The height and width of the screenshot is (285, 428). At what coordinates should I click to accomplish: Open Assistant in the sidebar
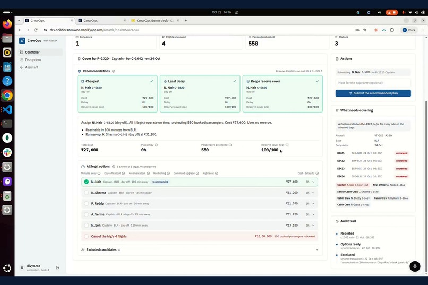(40, 67)
